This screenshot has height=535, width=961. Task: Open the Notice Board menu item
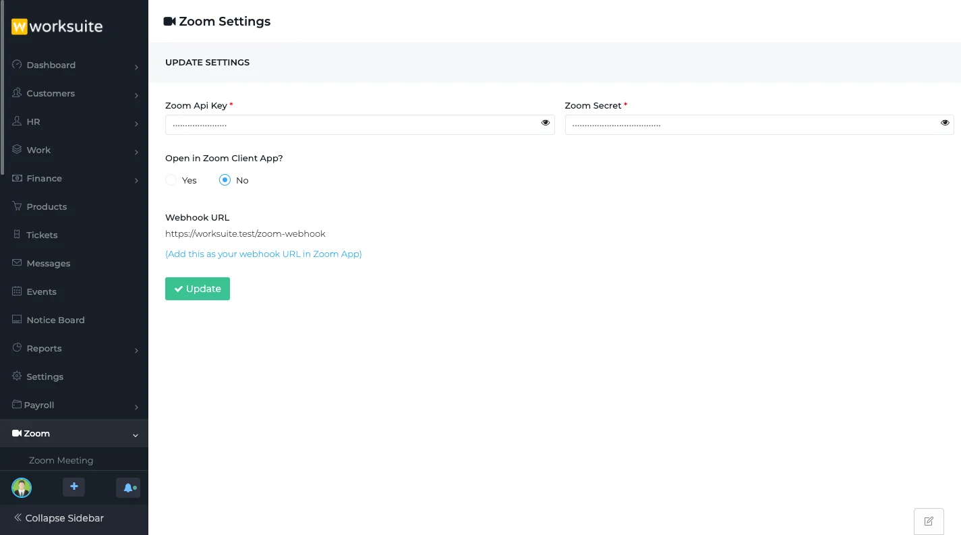(x=55, y=320)
